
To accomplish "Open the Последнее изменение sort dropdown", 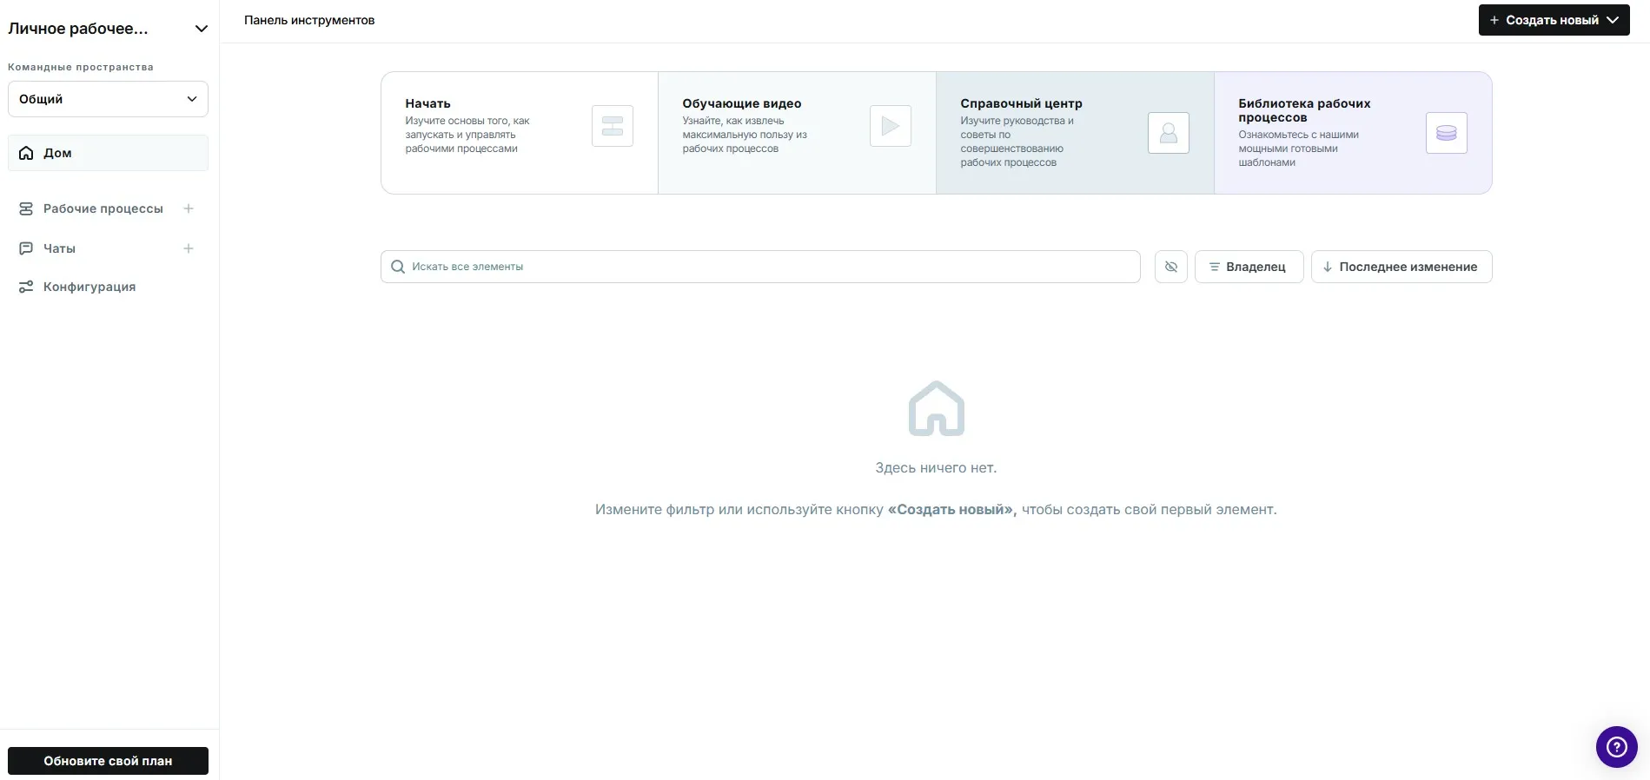I will point(1402,267).
